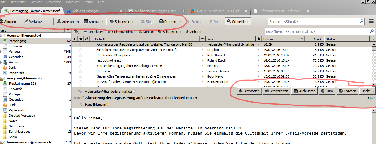Image resolution: width=376 pixels, height=144 pixels.
Task: Compose a message with Verfassen
Action: (34, 21)
